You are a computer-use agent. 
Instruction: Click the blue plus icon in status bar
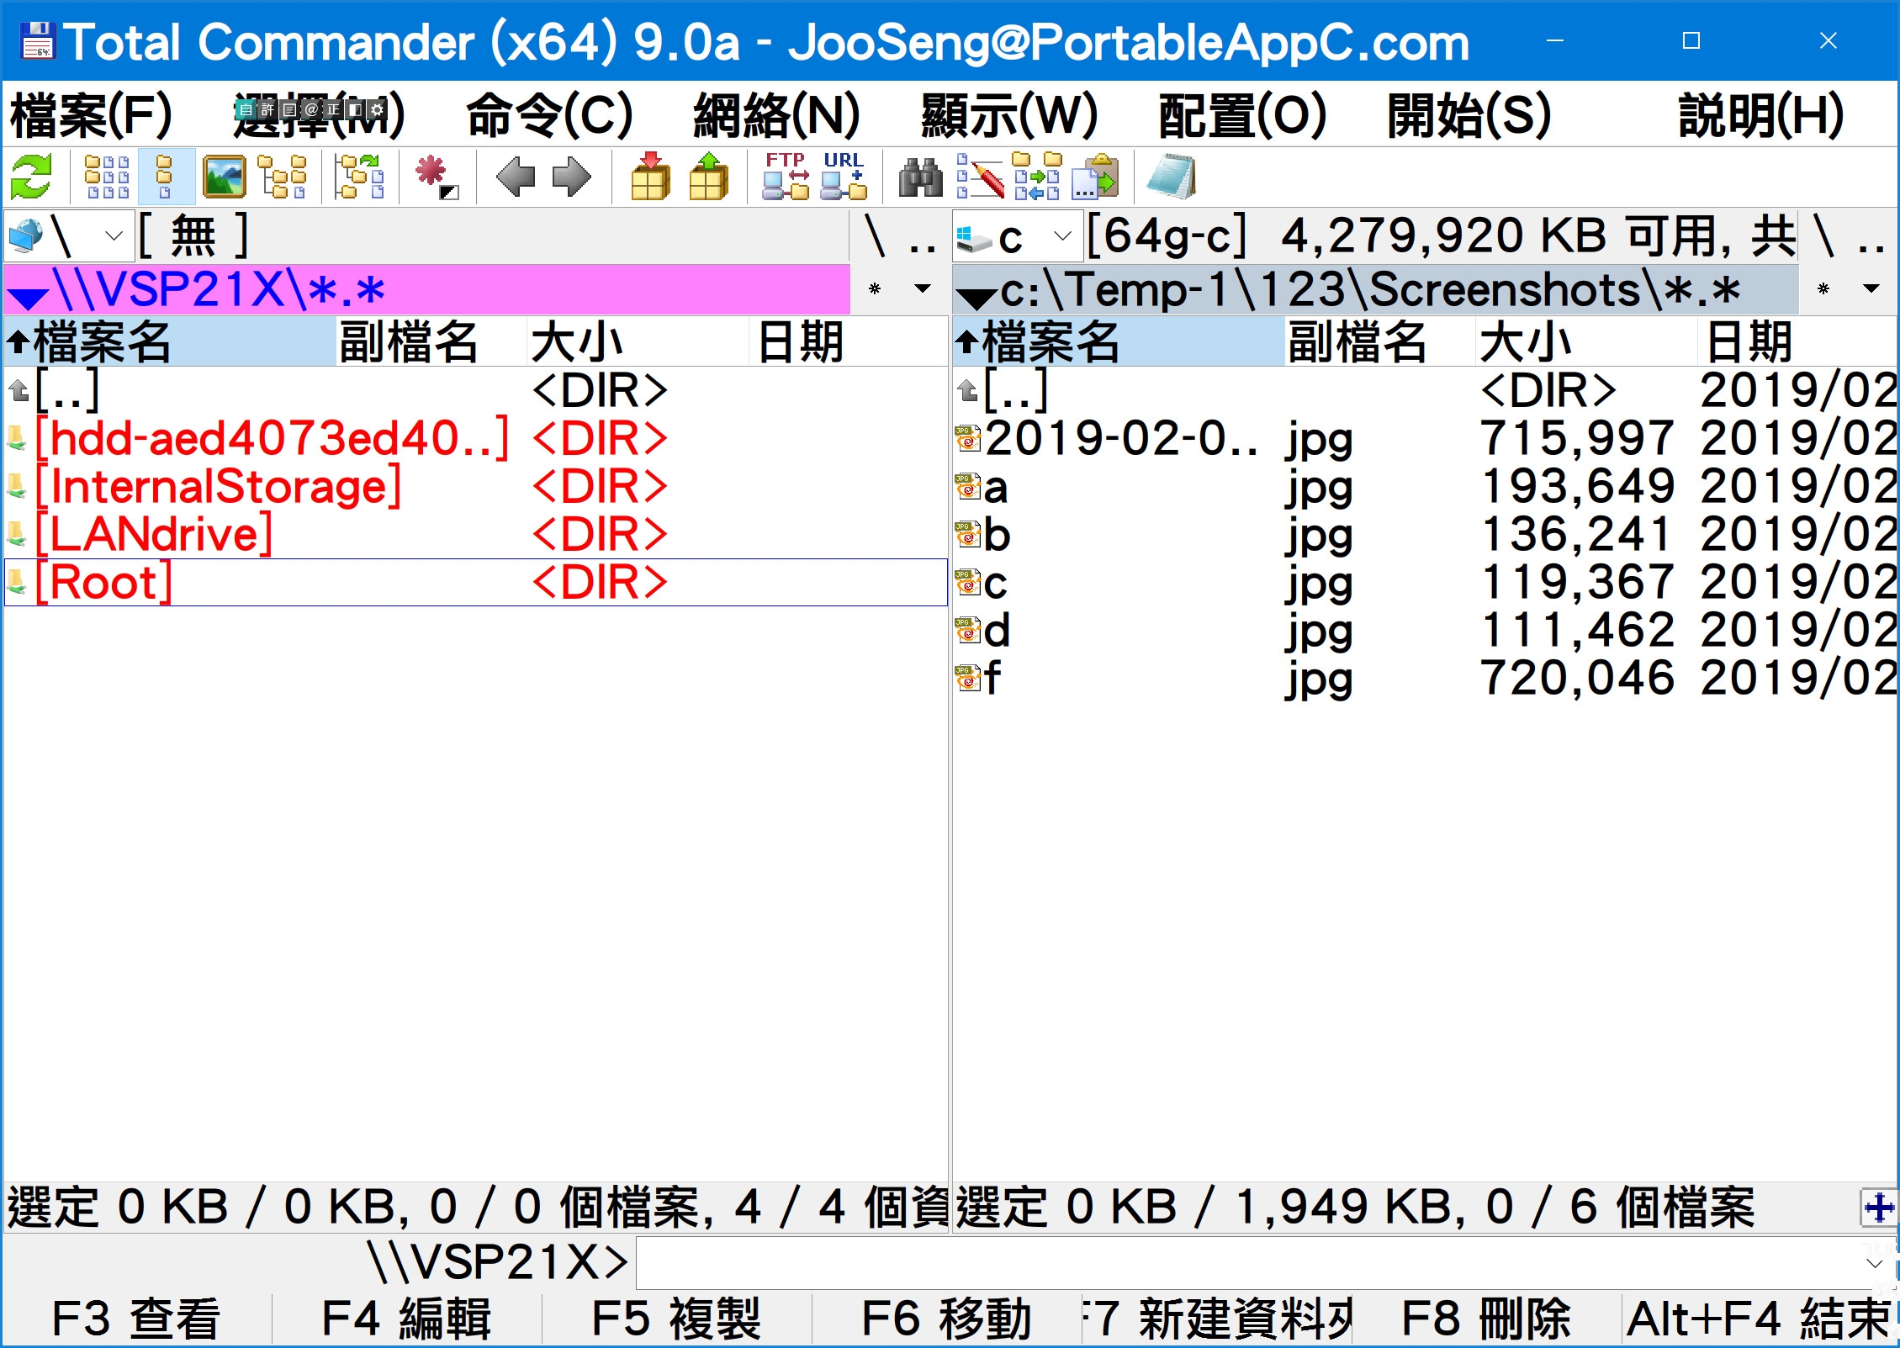click(1877, 1208)
